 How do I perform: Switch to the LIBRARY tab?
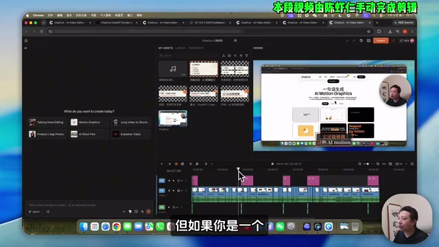click(180, 48)
